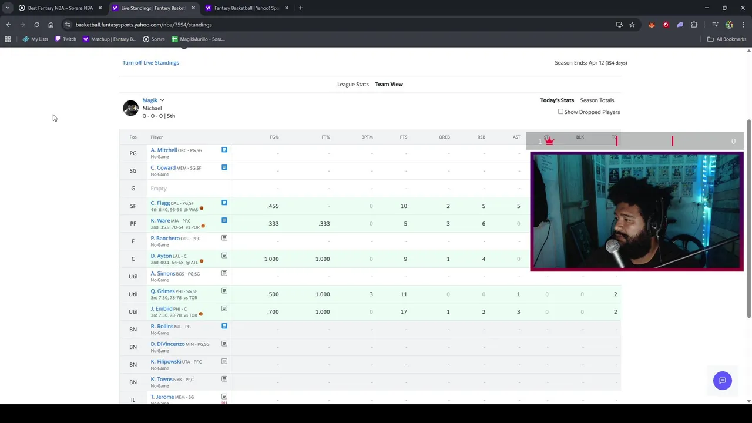The height and width of the screenshot is (423, 752).
Task: Select Today's Stats
Action: [557, 100]
